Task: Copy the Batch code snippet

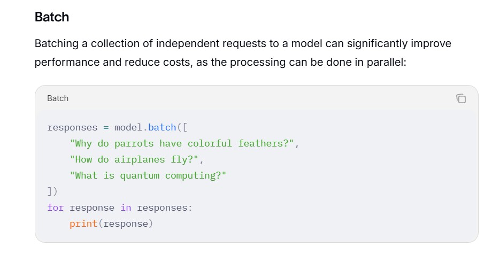Action: click(461, 98)
